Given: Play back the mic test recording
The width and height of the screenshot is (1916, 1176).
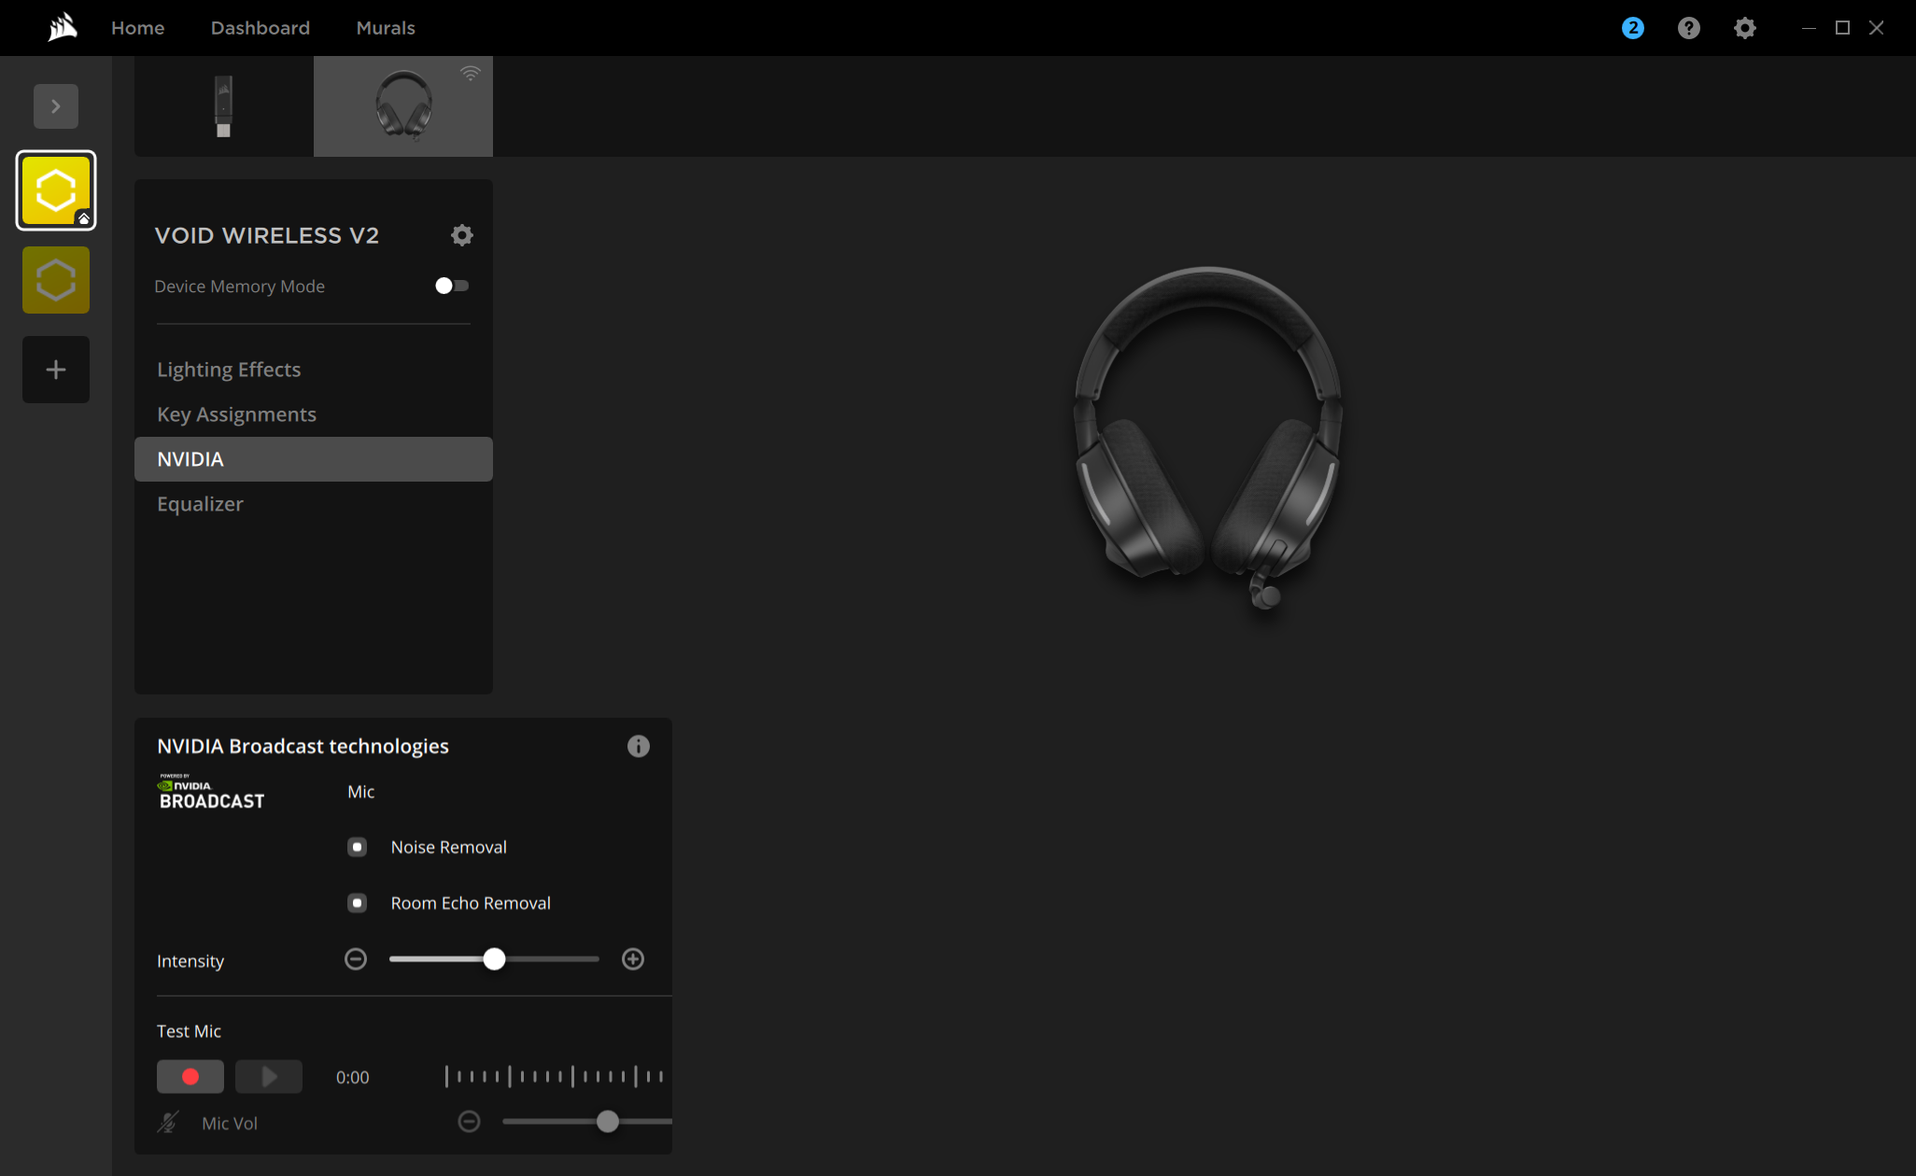Looking at the screenshot, I should [x=269, y=1076].
